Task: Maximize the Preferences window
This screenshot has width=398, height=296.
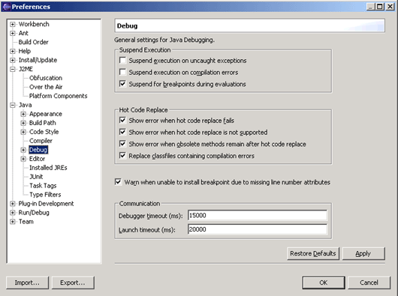Action: click(380, 7)
